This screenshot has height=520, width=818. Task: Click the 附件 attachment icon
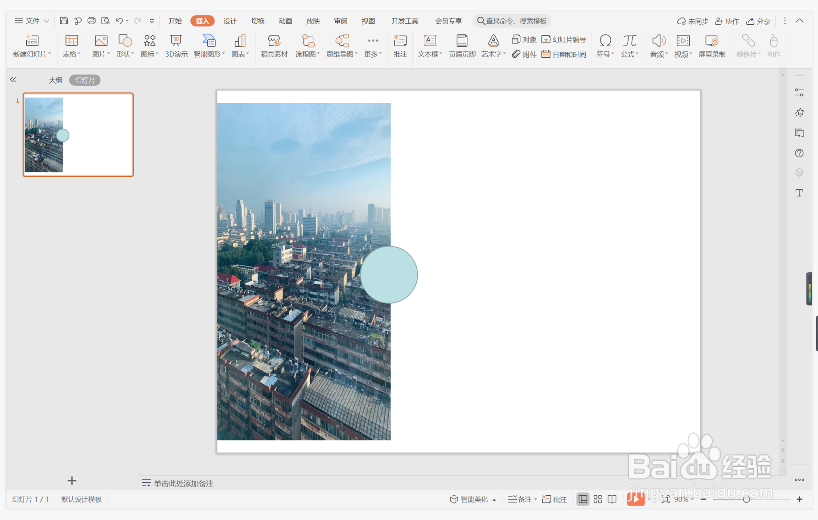click(x=524, y=54)
